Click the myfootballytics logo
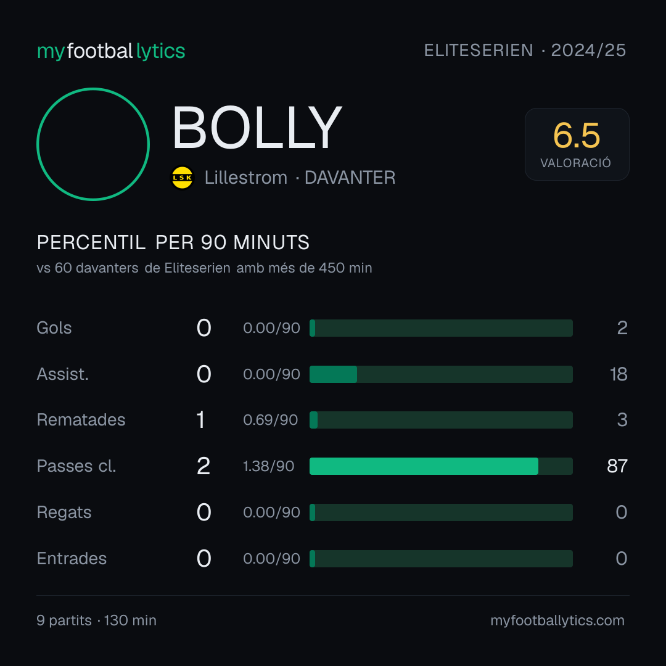The image size is (666, 666). tap(111, 51)
